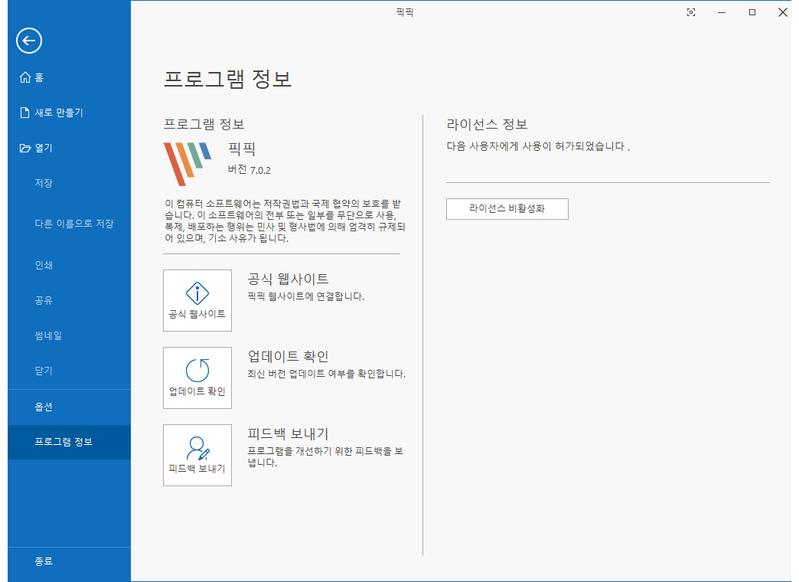Maximize the 픽픽 window

click(752, 12)
